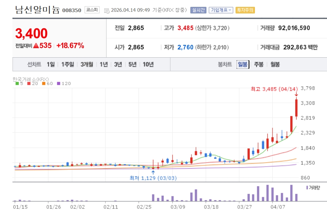Click the latest red candlestick on 04/14
Image resolution: width=327 pixels, height=220 pixels.
[296, 108]
